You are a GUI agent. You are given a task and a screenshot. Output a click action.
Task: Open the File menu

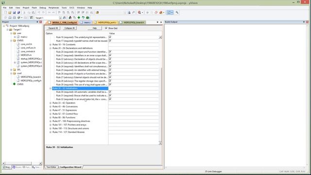(x=5, y=8)
